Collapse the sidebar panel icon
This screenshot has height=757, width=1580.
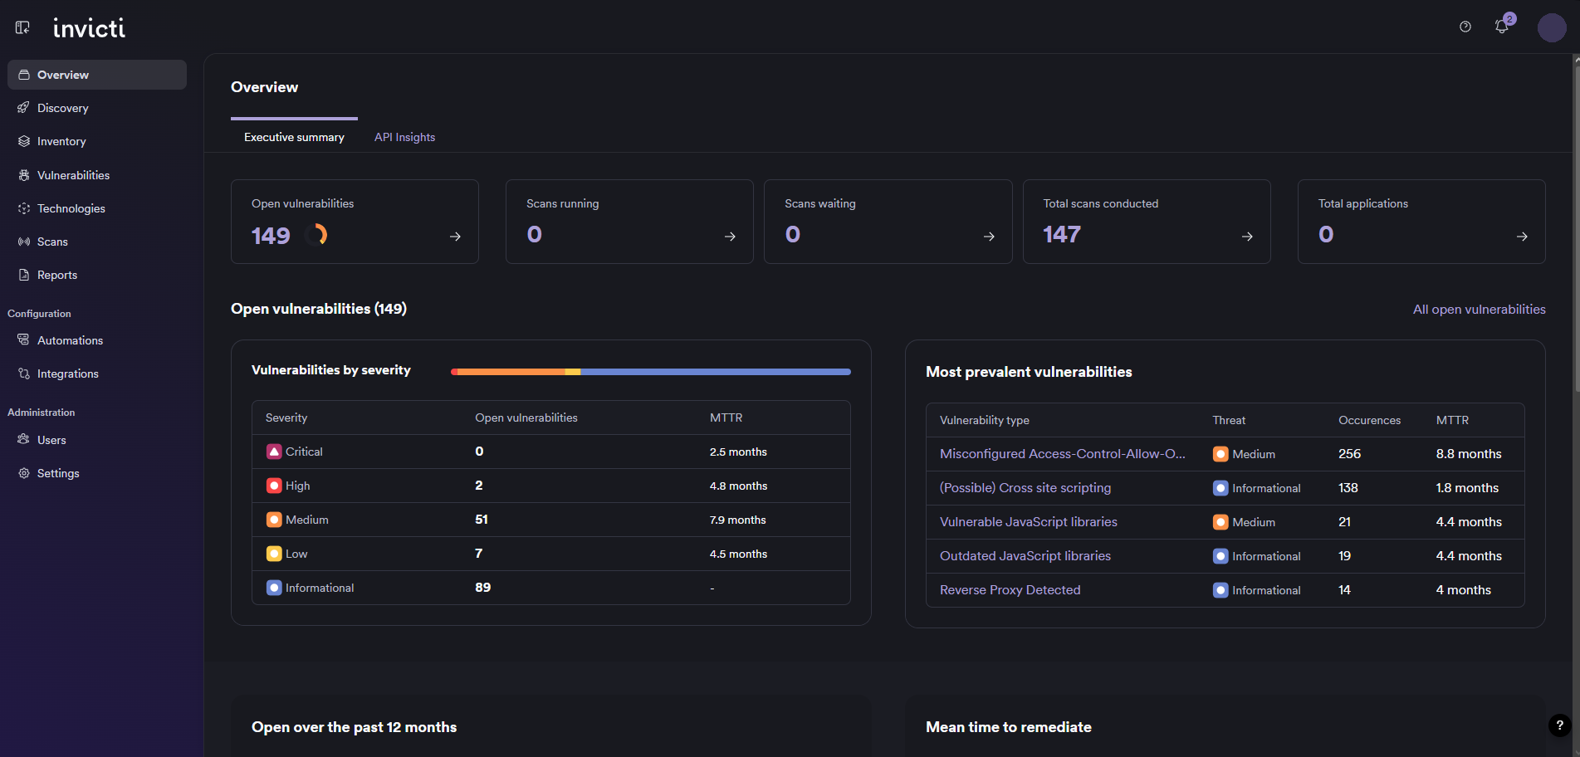point(22,27)
